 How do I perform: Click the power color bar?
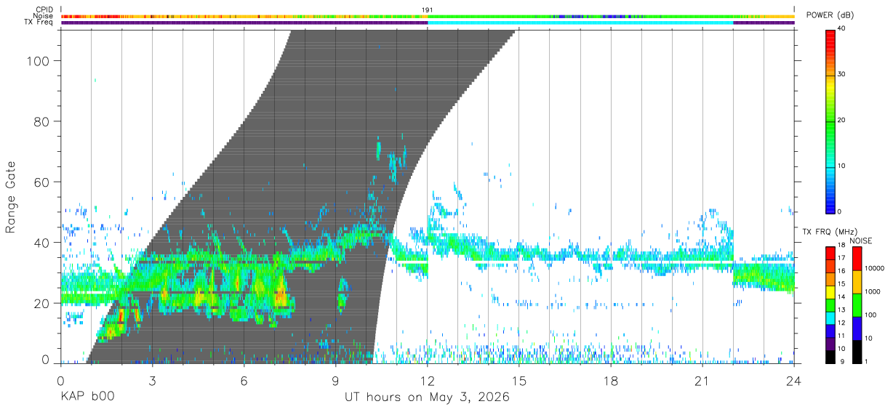pos(831,121)
